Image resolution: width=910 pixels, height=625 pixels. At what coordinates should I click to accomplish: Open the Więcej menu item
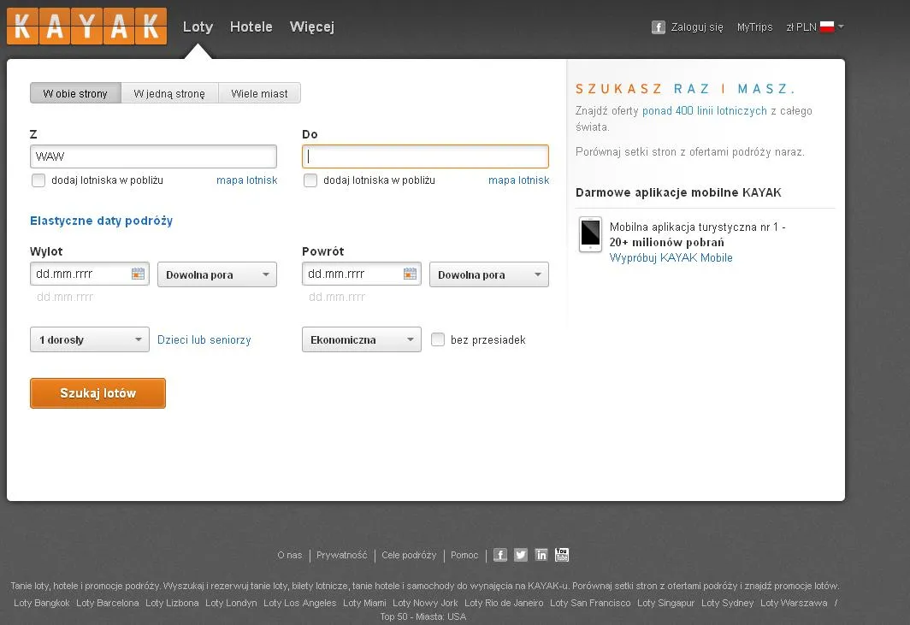tap(311, 27)
